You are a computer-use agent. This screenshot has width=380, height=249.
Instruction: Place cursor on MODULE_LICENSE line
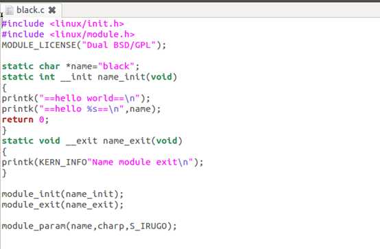84,45
